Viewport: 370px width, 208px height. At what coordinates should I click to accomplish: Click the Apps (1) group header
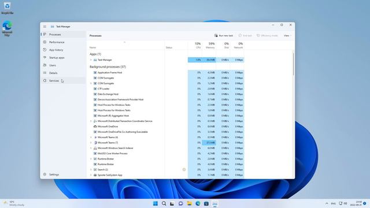tap(95, 54)
